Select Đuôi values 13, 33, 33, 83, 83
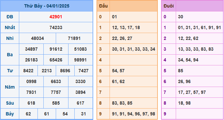 [196, 49]
